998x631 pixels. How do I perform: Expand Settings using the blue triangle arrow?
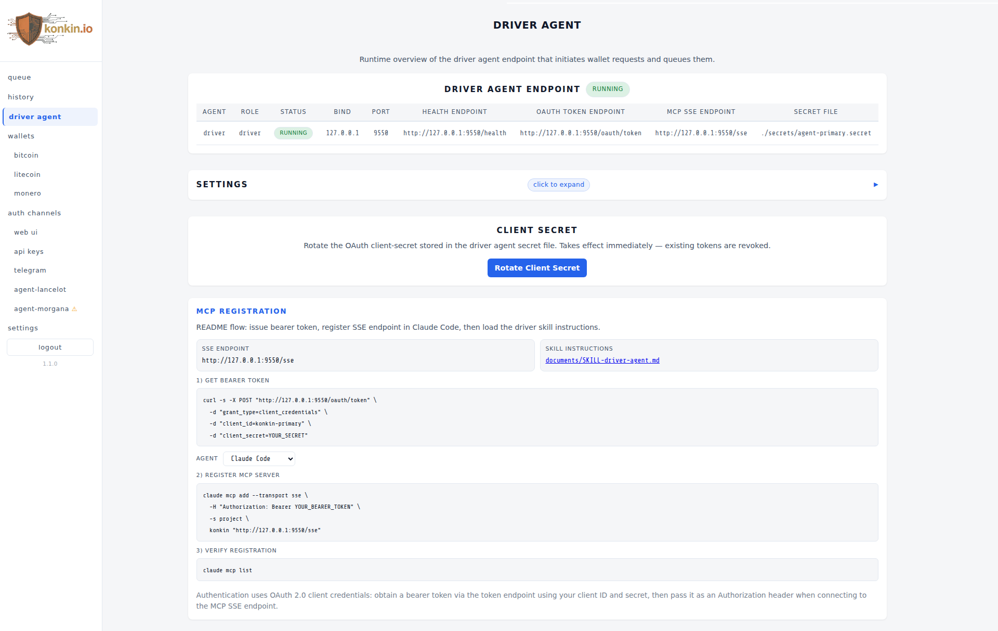click(875, 185)
